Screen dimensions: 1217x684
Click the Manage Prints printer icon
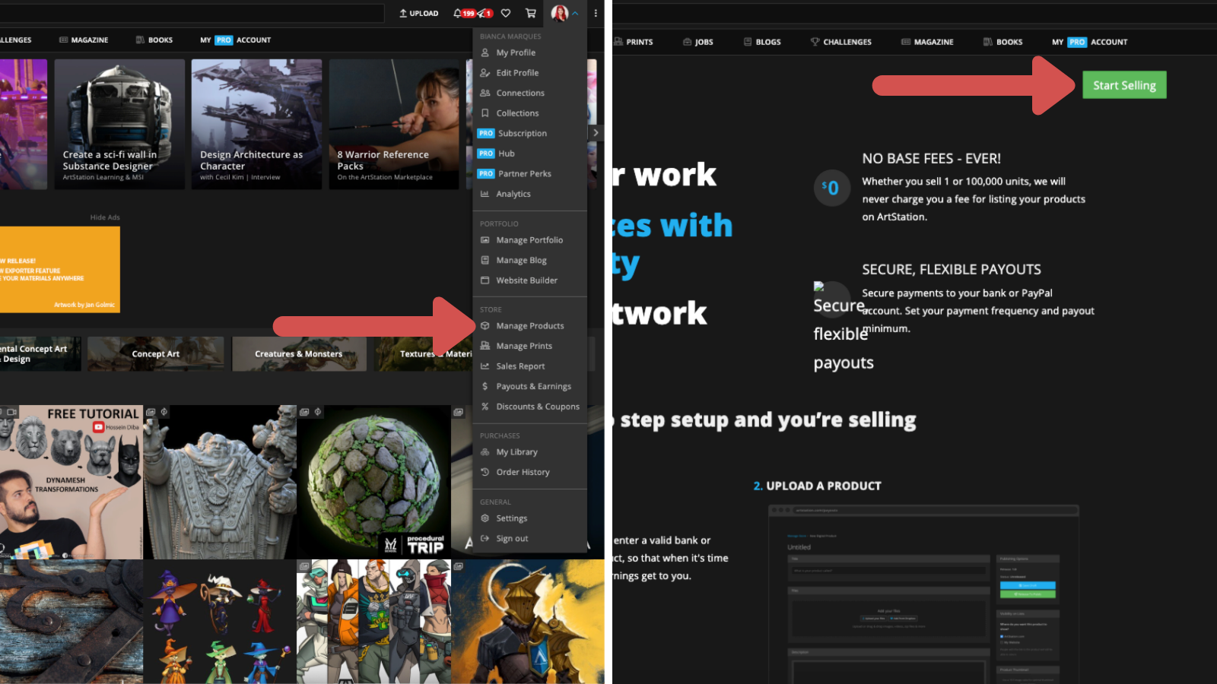[485, 346]
